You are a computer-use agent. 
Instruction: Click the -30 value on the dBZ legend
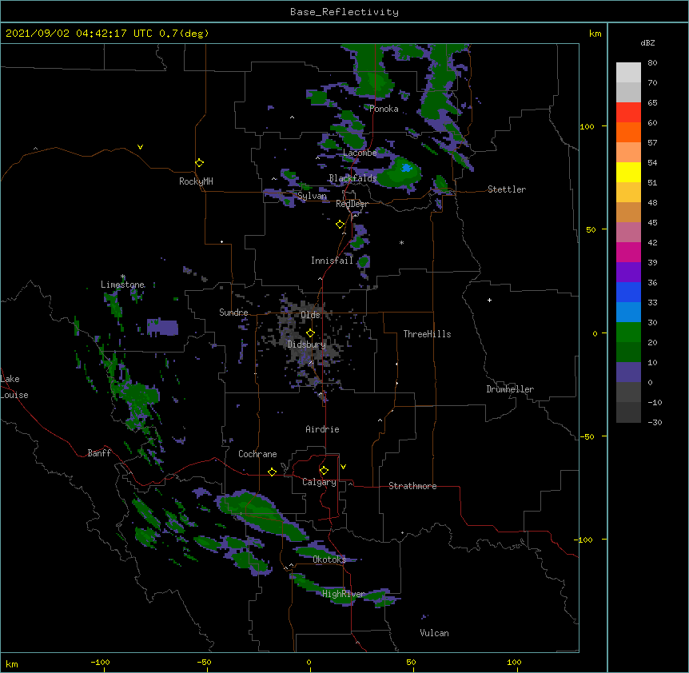655,422
